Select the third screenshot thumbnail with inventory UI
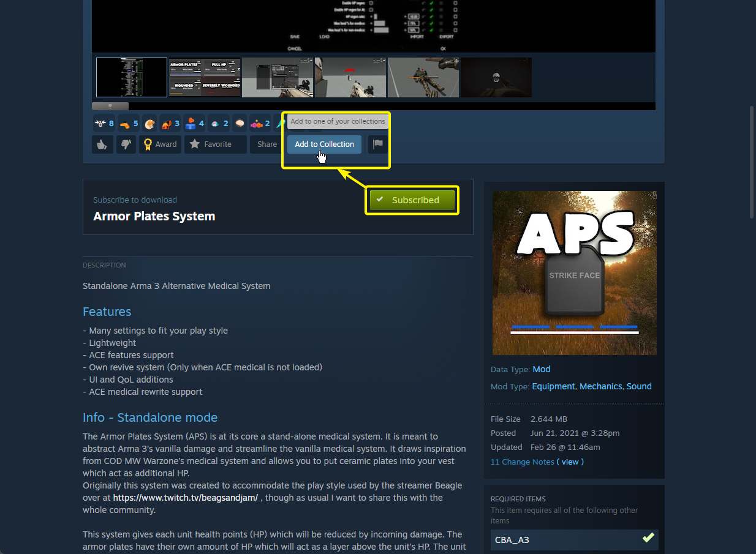The image size is (756, 554). point(278,77)
